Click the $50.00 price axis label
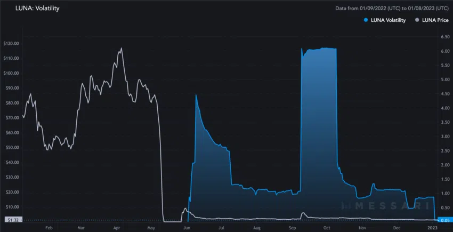 pyautogui.click(x=12, y=148)
